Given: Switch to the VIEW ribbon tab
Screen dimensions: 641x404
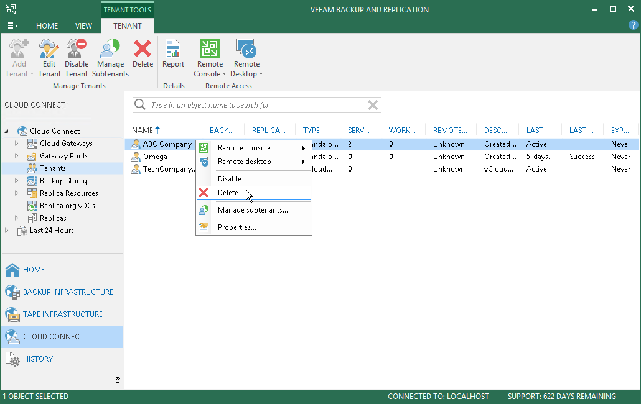Looking at the screenshot, I should [x=83, y=25].
